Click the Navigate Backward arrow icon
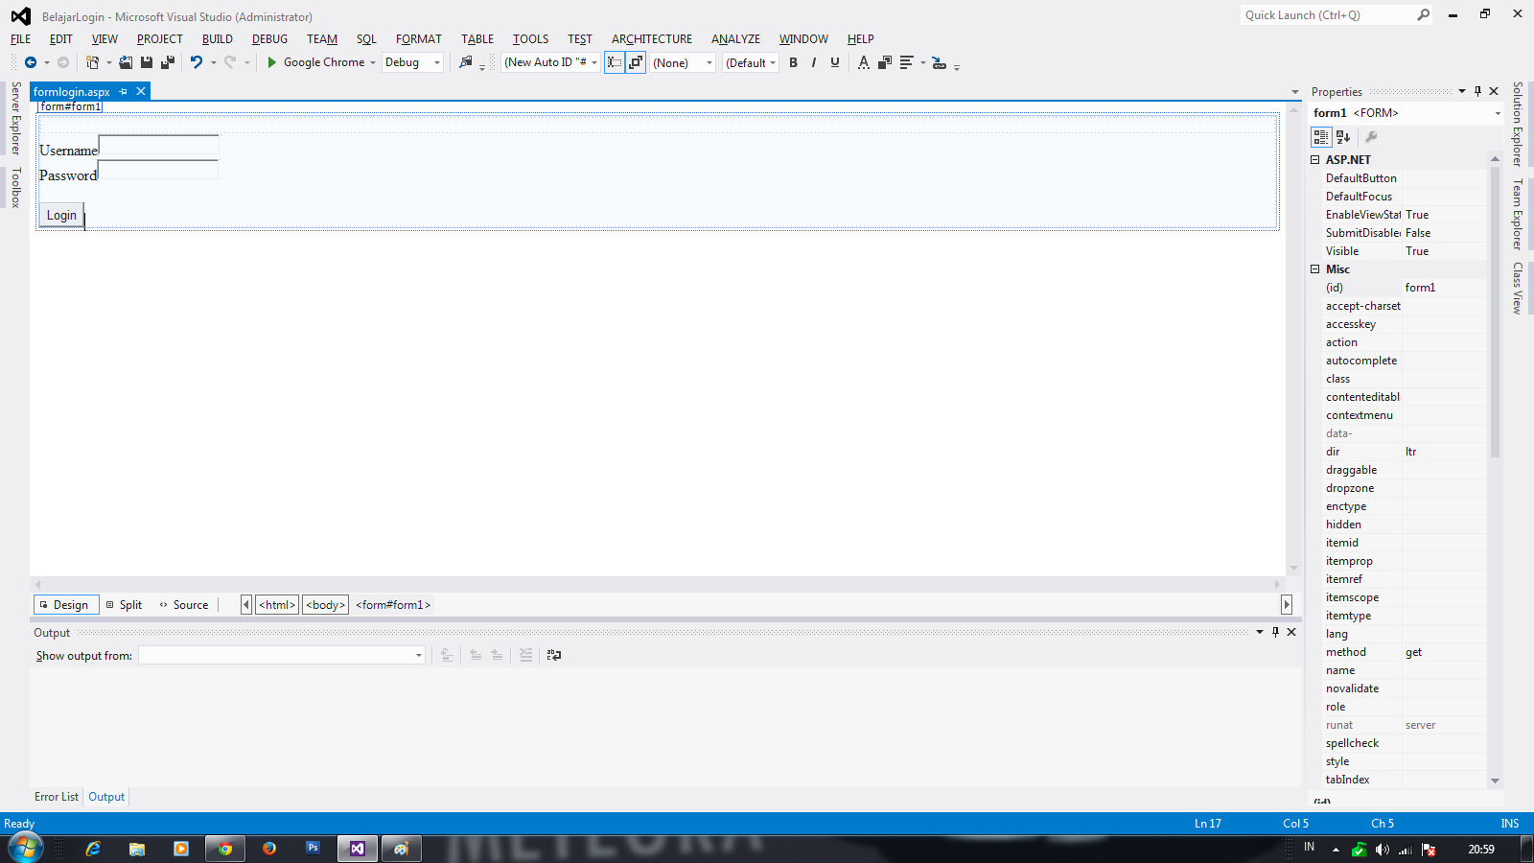The height and width of the screenshot is (863, 1534). pyautogui.click(x=29, y=61)
